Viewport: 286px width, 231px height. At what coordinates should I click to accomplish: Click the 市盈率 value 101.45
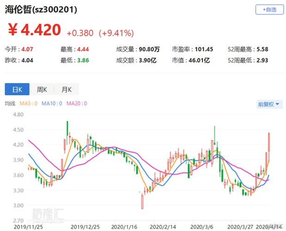204,49
